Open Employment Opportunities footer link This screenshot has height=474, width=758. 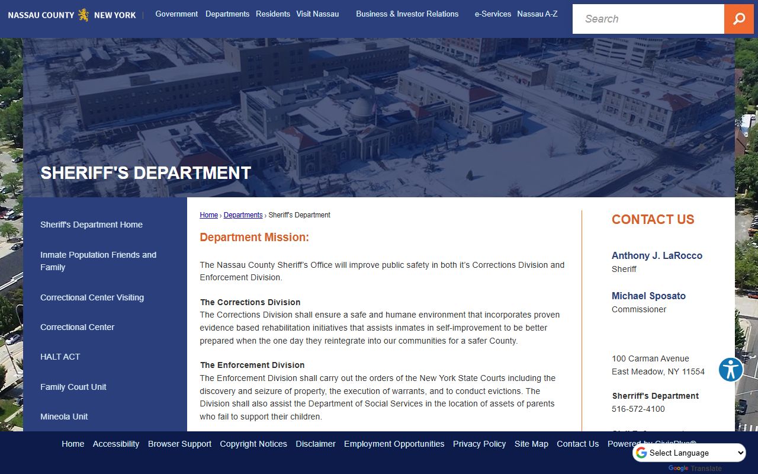(x=394, y=444)
